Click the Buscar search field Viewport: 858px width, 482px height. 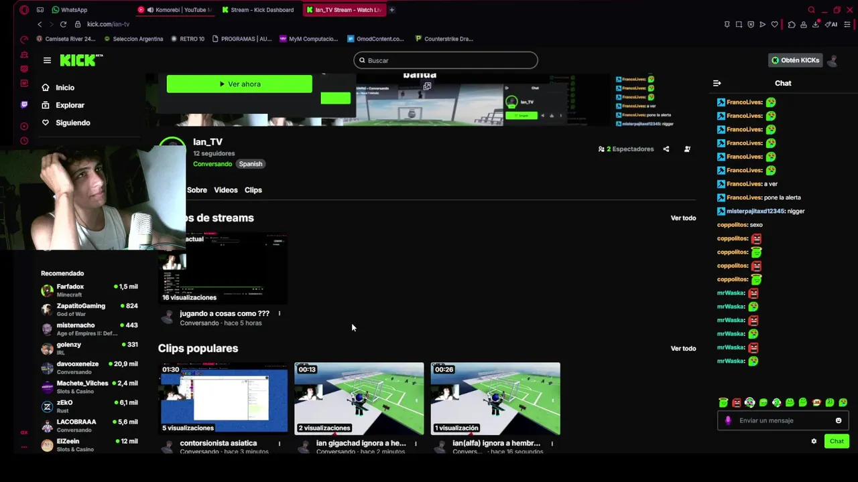pos(446,60)
